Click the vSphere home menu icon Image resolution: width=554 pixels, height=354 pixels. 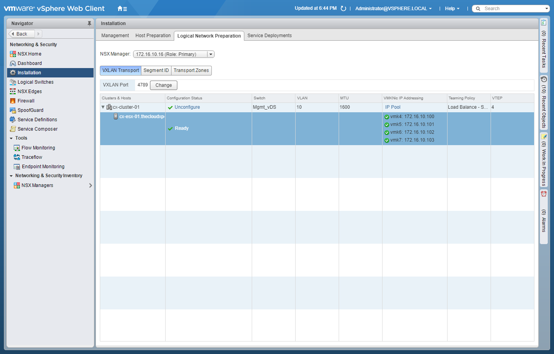coord(122,9)
